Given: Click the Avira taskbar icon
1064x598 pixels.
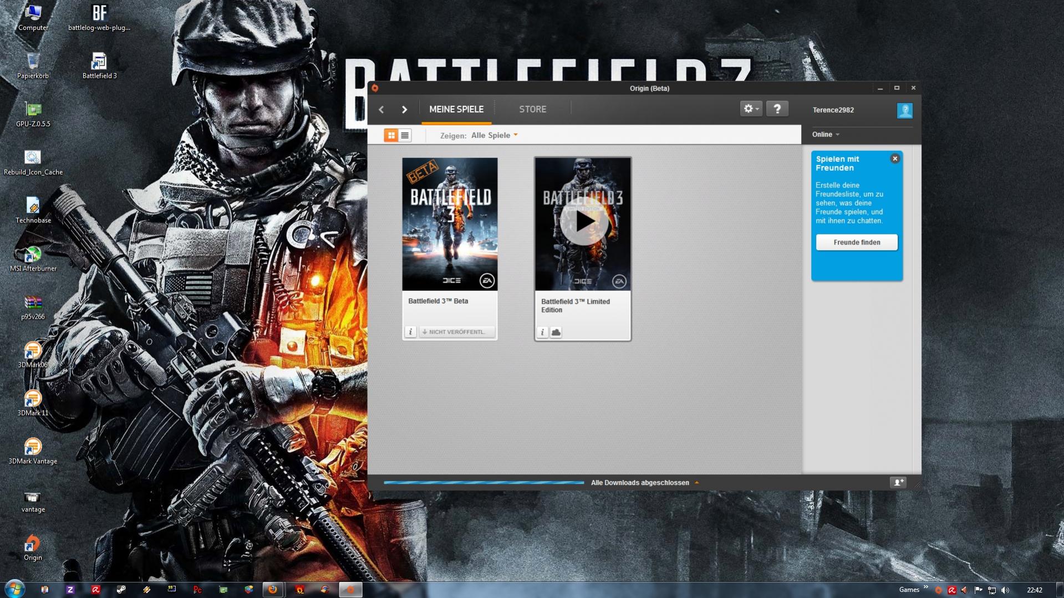Looking at the screenshot, I should tap(95, 590).
